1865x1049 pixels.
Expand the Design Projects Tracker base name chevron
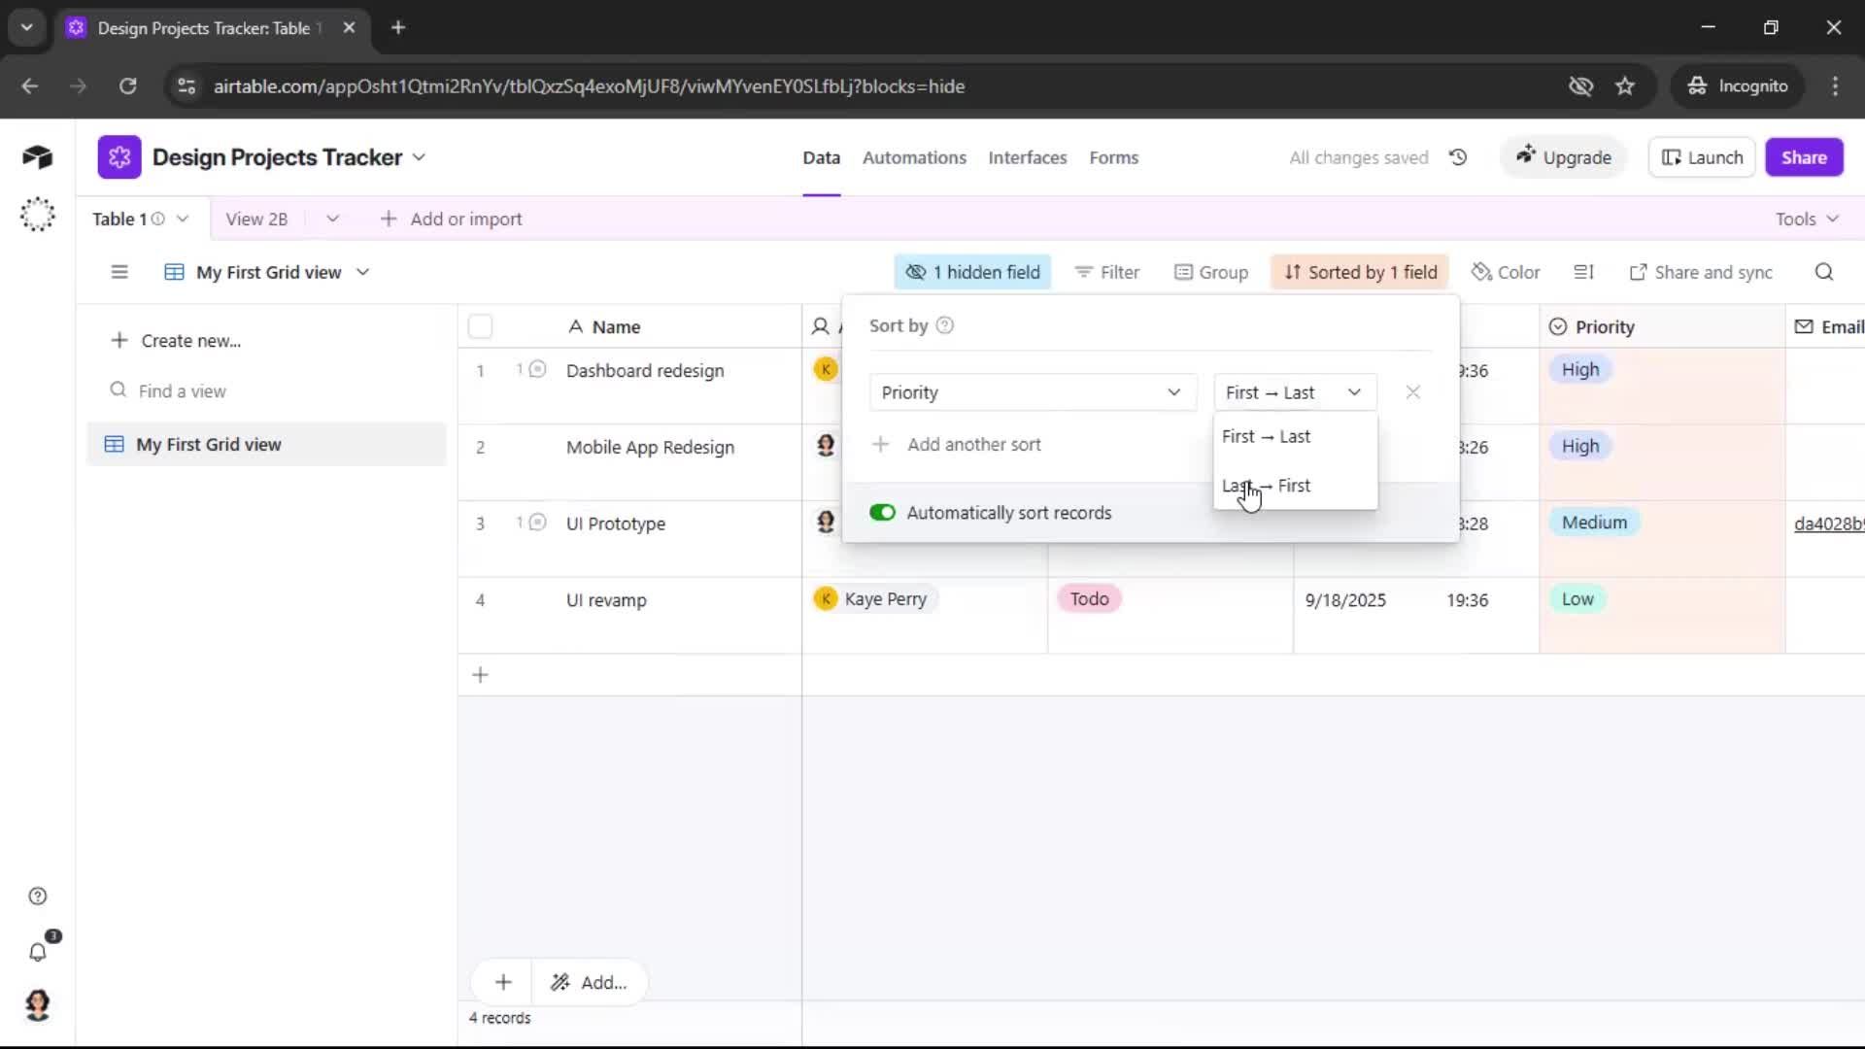pos(419,157)
